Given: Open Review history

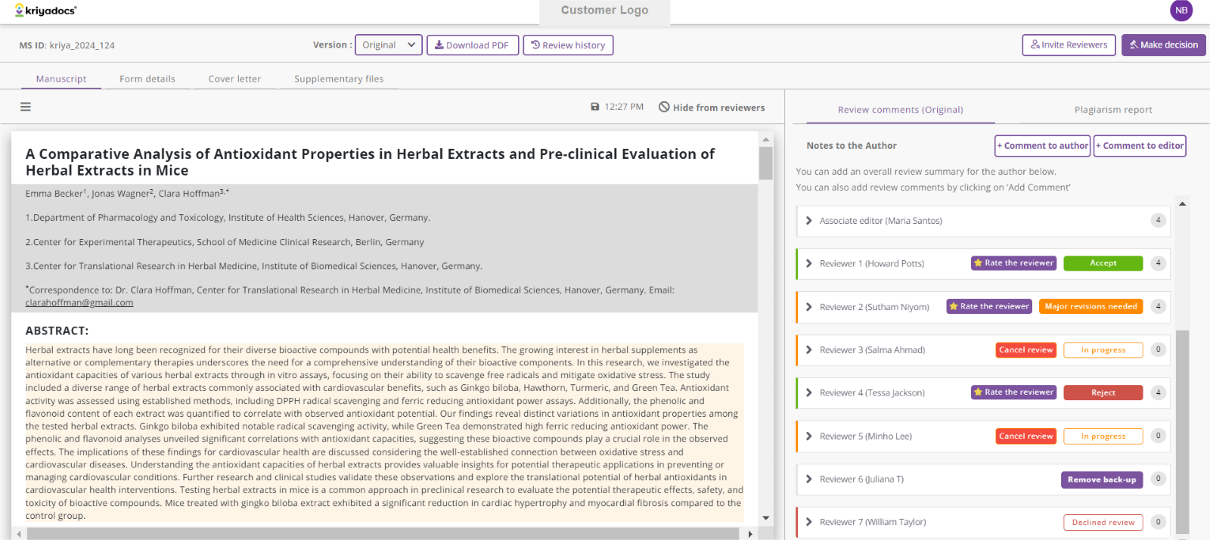Looking at the screenshot, I should tap(568, 45).
